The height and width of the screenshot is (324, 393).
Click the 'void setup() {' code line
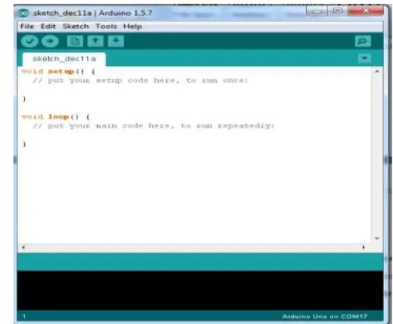[x=58, y=72]
